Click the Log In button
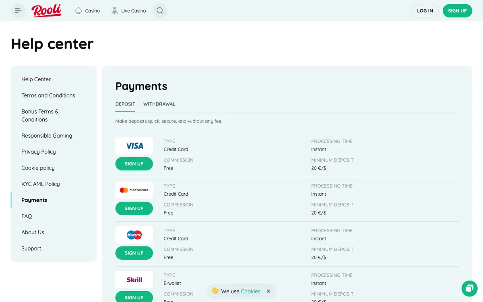483x302 pixels. 425,11
